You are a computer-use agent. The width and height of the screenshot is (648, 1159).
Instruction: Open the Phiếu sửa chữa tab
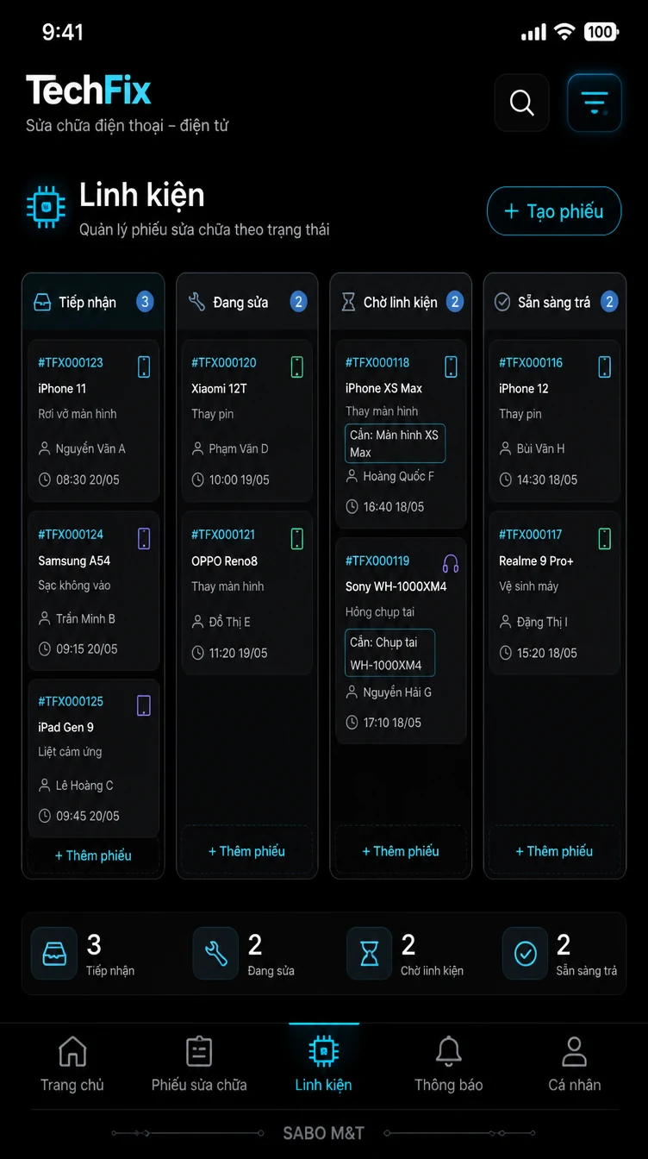pyautogui.click(x=199, y=1064)
